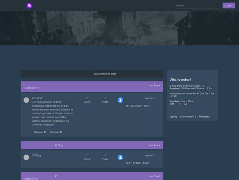Image resolution: width=239 pixels, height=180 pixels.
Task: Click view-post icon next to Admin in #2 Blog
Action: point(154,155)
